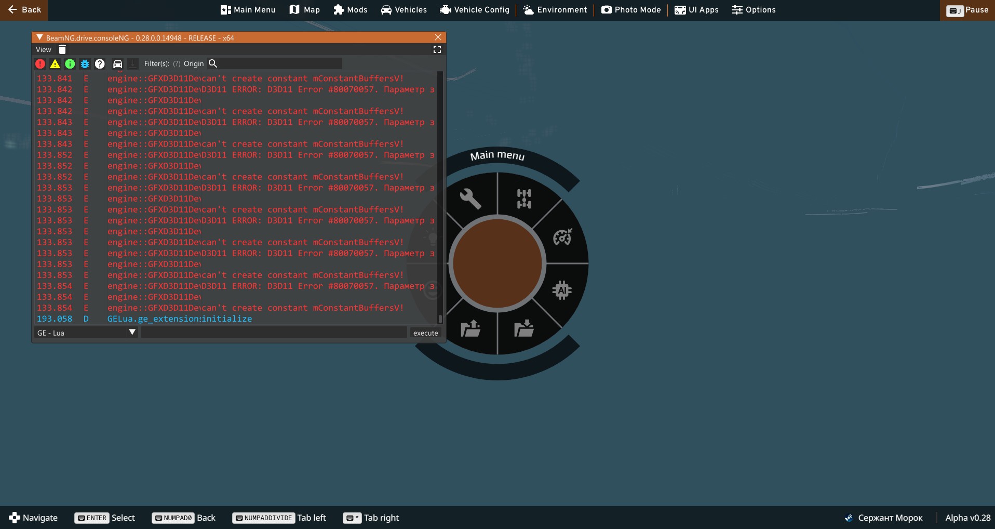The image size is (995, 529).
Task: Focus the console filter text field
Action: [280, 63]
